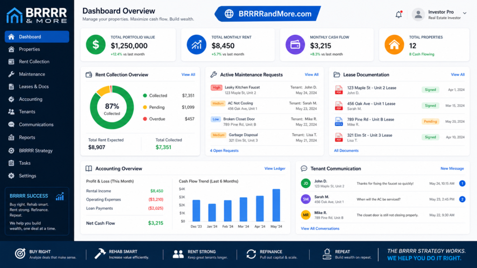Click the orange house Total Properties icon
477x268 pixels.
[394, 45]
